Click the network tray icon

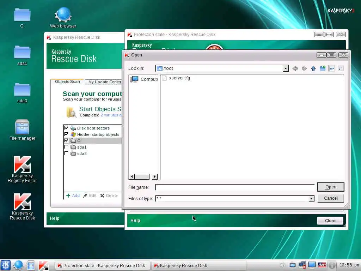click(302, 265)
